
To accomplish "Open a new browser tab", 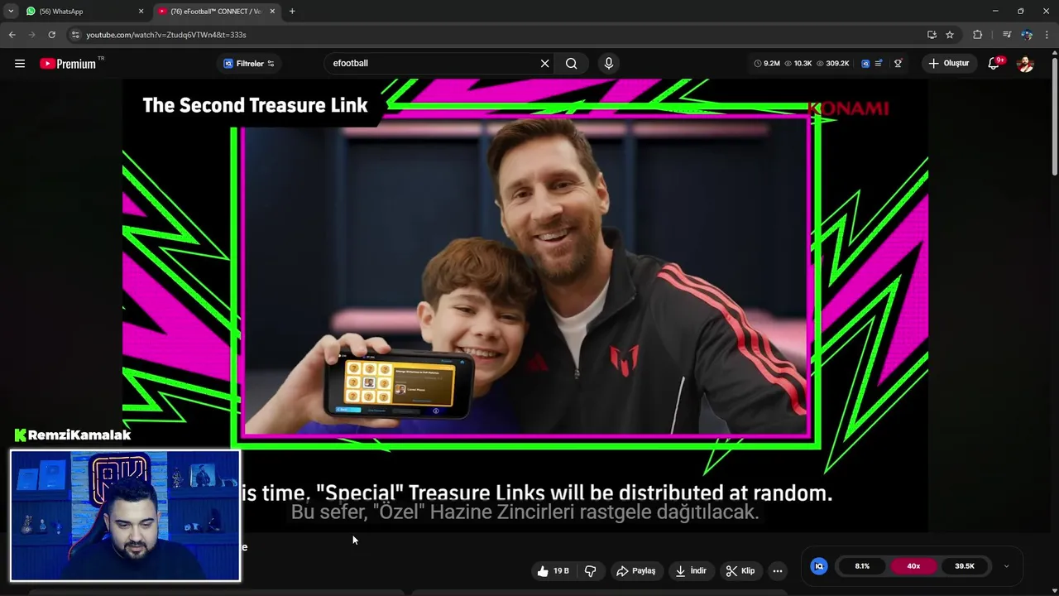I will tap(292, 12).
